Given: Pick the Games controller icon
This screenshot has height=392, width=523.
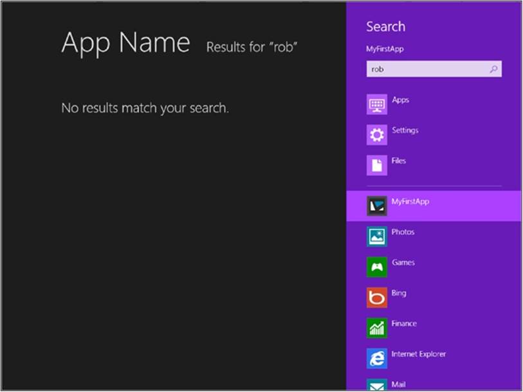Looking at the screenshot, I should 376,267.
